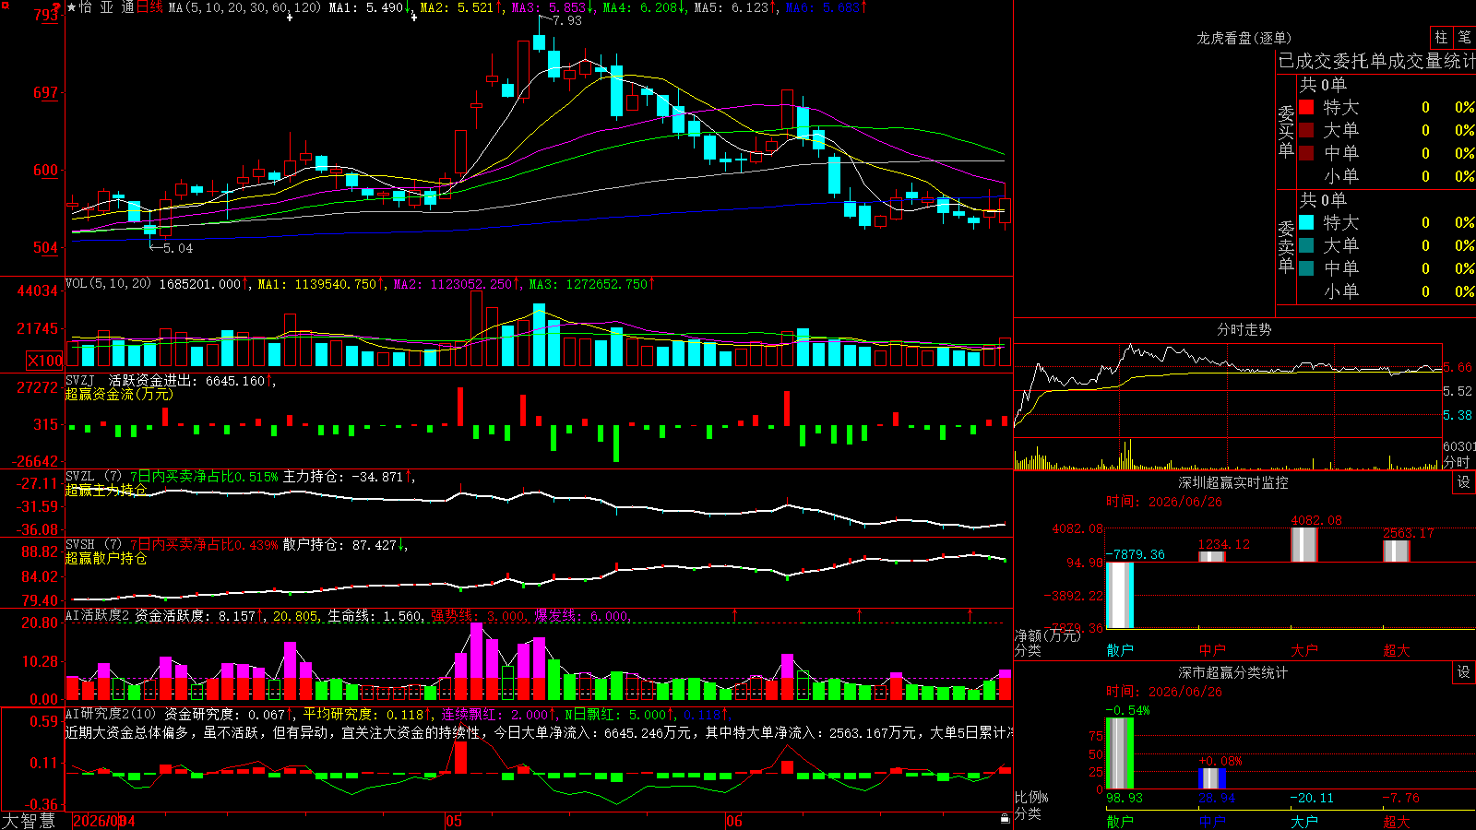
Task: Click the 超赢资金流(万元) yellow label
Action: point(119,394)
